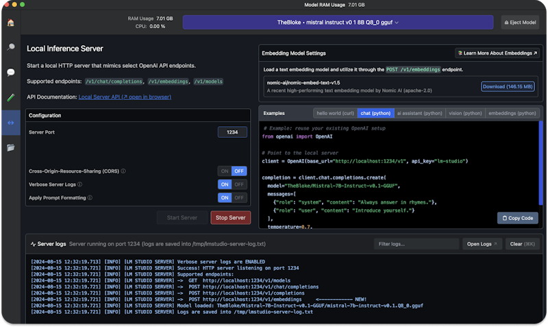Open the Home page from sidebar
The image size is (548, 327).
pyautogui.click(x=10, y=23)
